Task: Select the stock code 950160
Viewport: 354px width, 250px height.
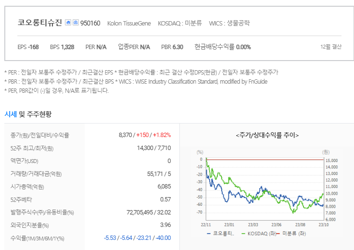Action: (x=90, y=23)
